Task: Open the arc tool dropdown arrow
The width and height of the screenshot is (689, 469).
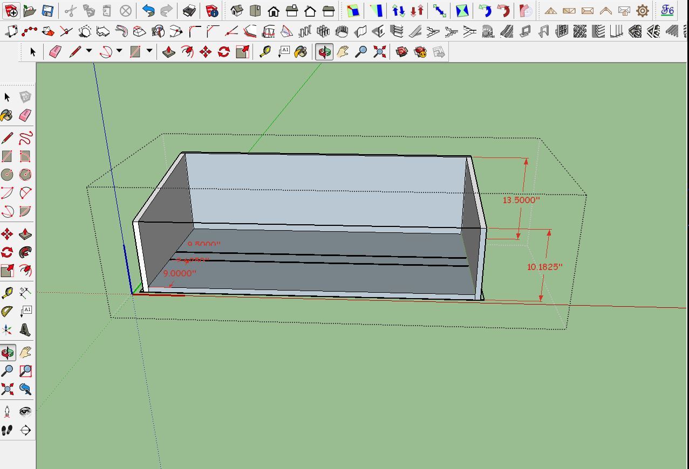Action: coord(119,51)
